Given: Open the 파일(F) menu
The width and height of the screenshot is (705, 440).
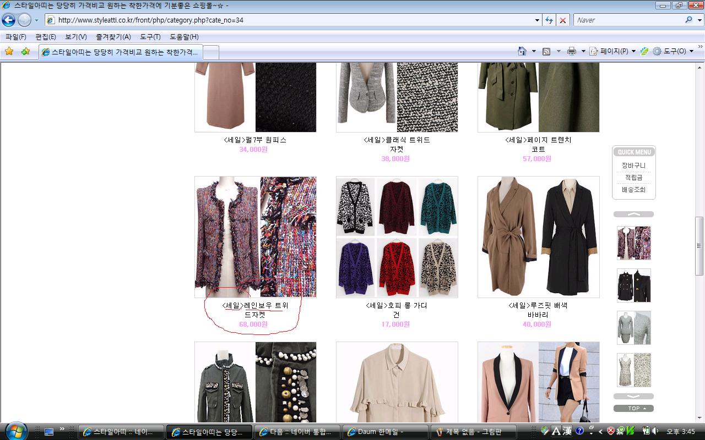Looking at the screenshot, I should coord(16,37).
